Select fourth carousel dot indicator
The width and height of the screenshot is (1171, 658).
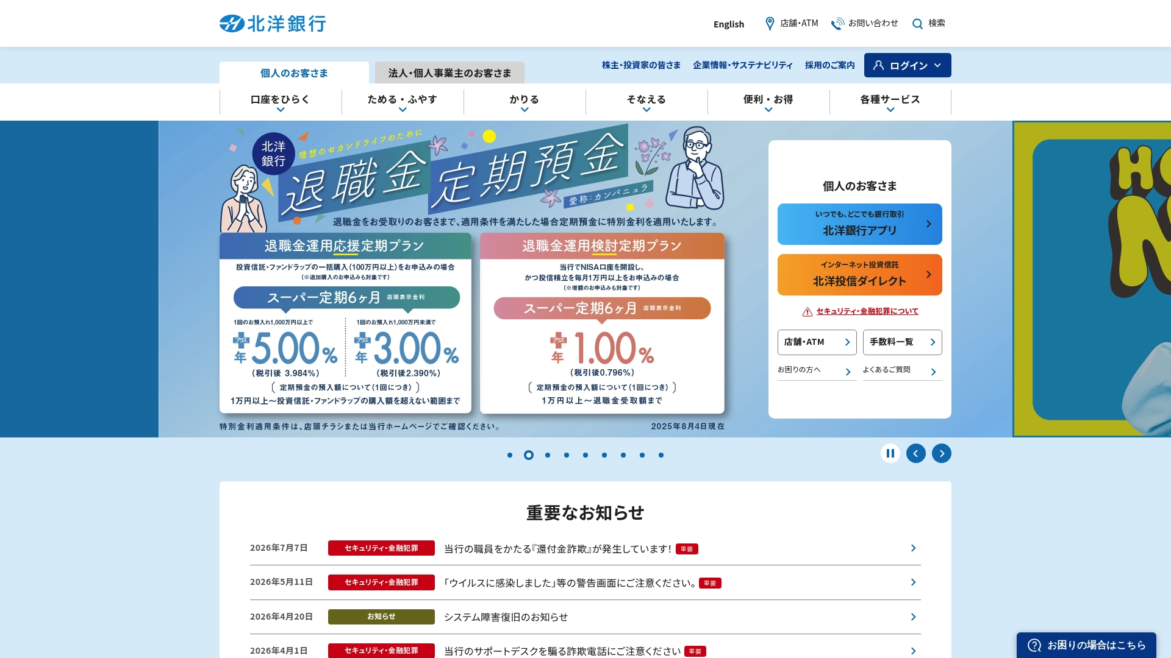tap(567, 455)
